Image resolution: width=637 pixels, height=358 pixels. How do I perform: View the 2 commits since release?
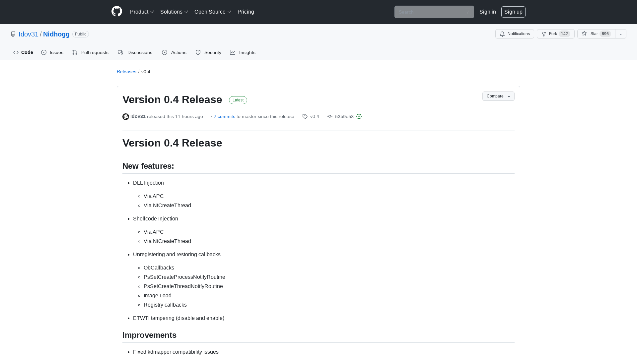pyautogui.click(x=224, y=116)
